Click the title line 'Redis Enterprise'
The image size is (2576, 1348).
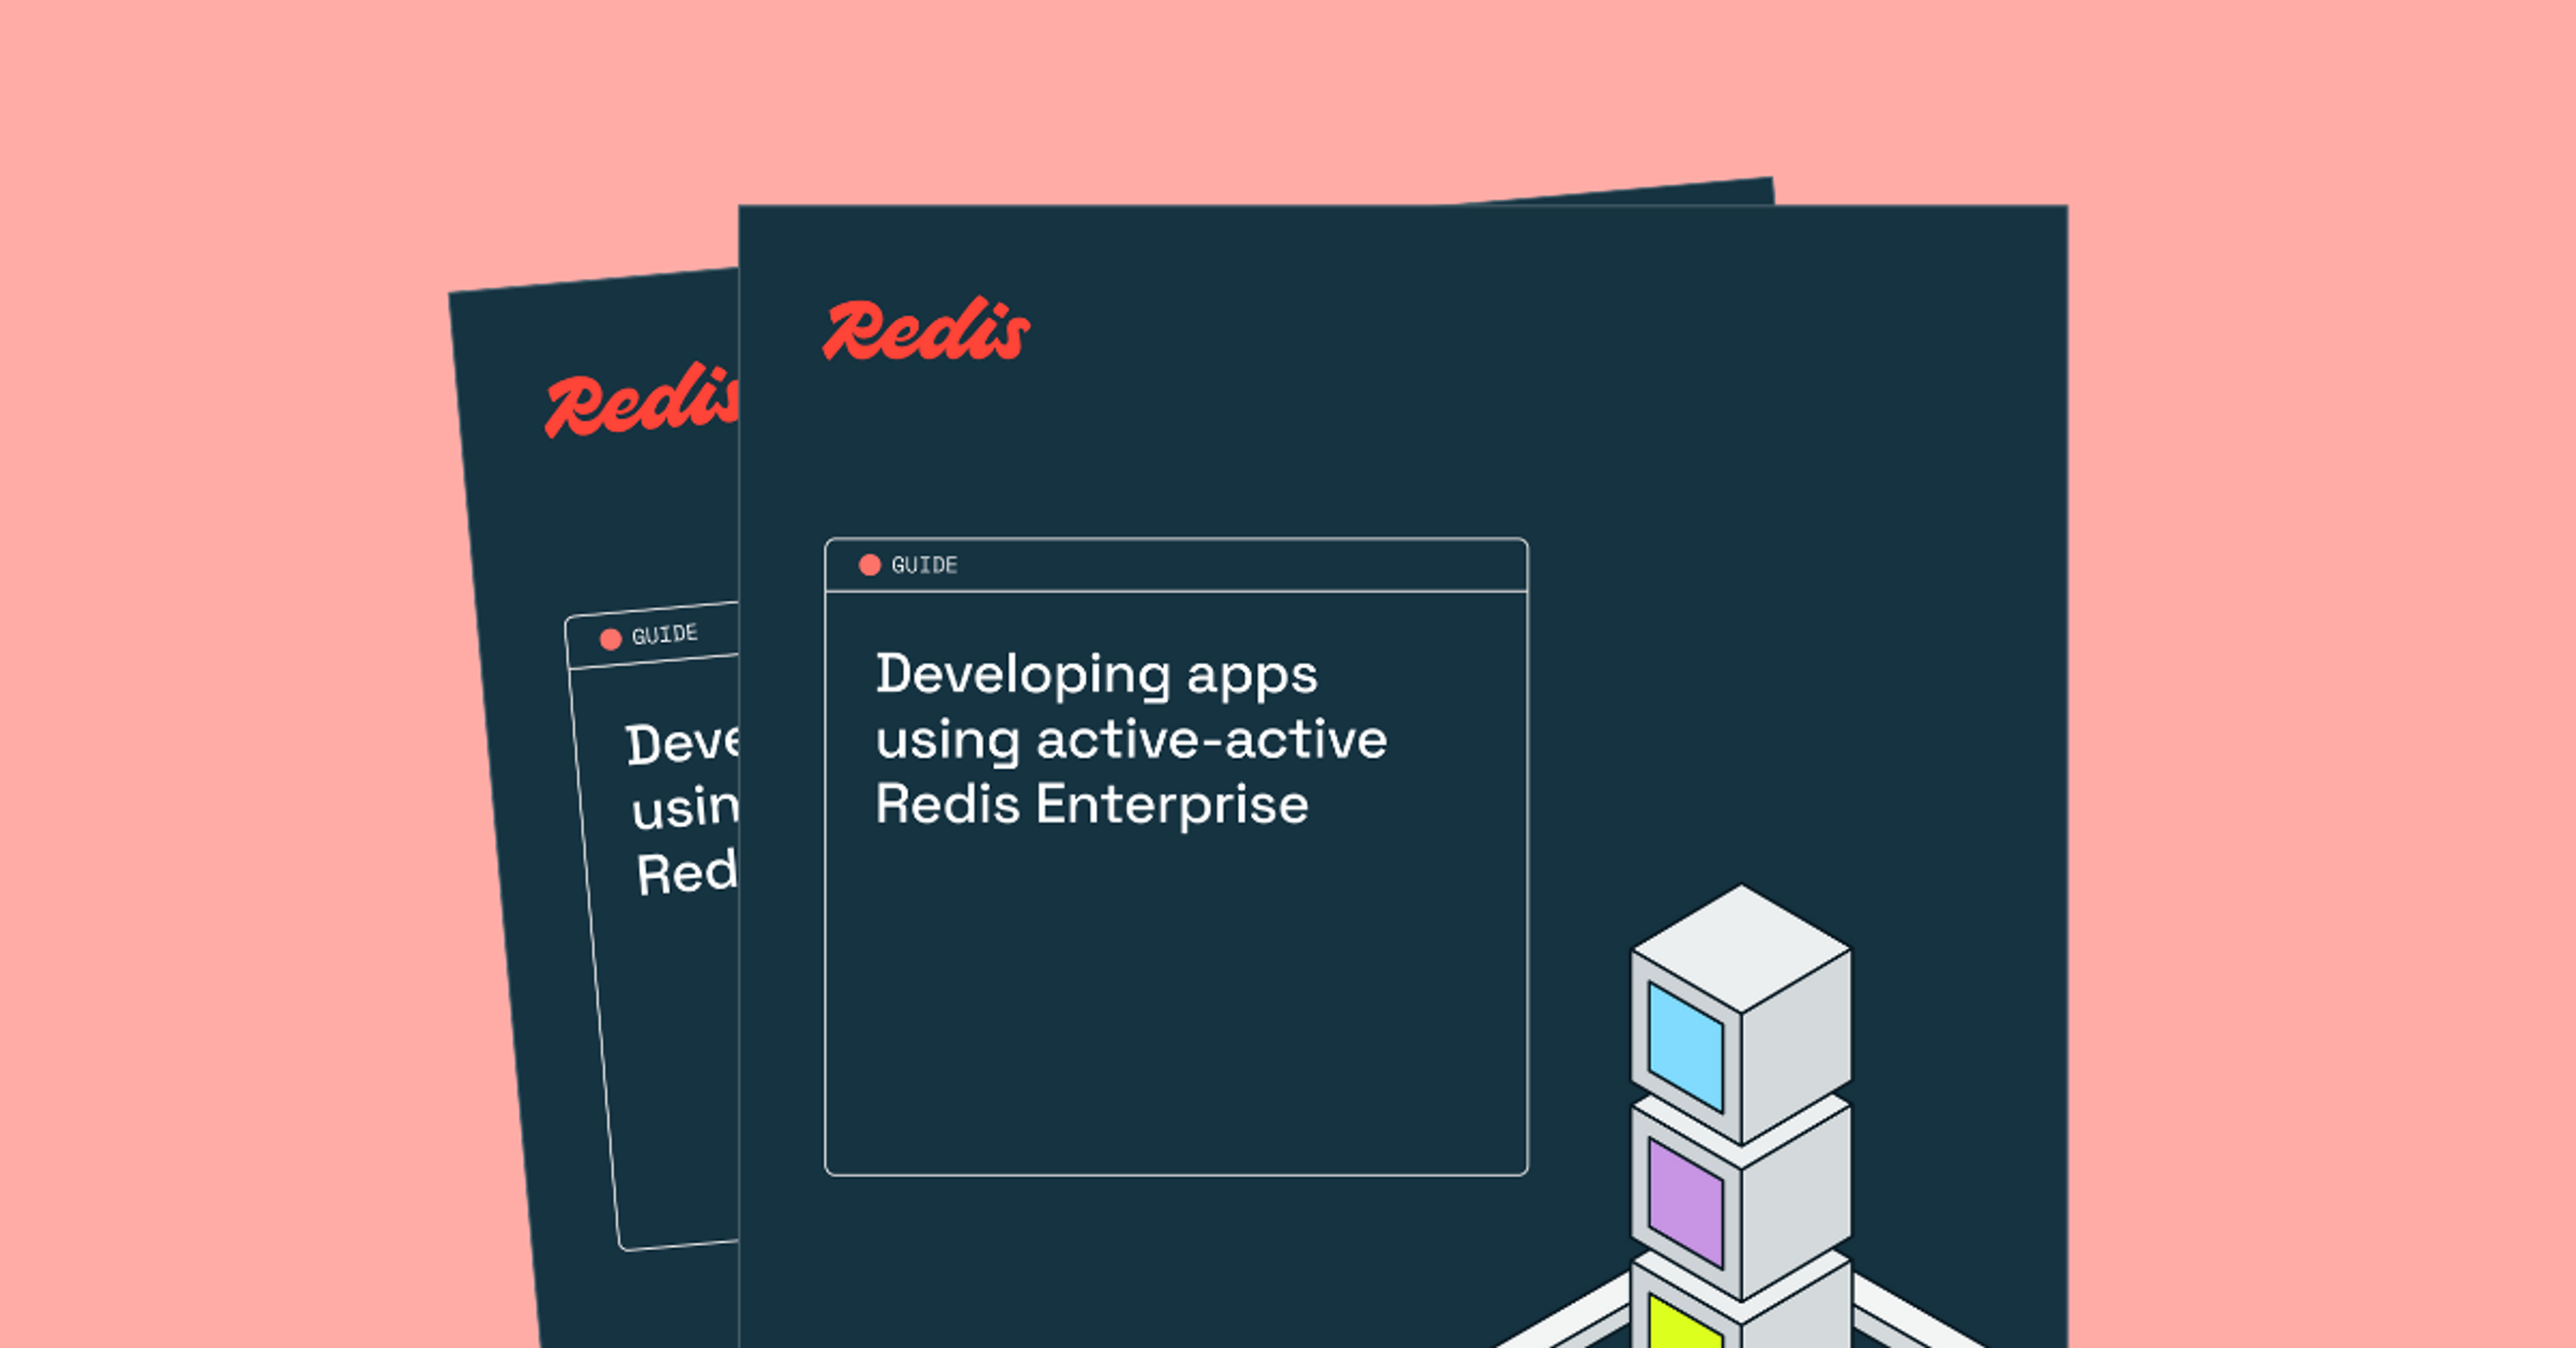1092,805
